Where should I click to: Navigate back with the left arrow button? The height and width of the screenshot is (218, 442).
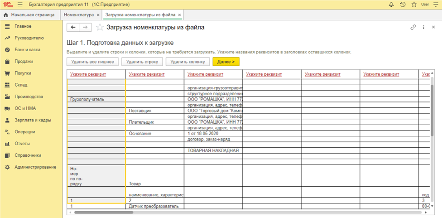73,27
